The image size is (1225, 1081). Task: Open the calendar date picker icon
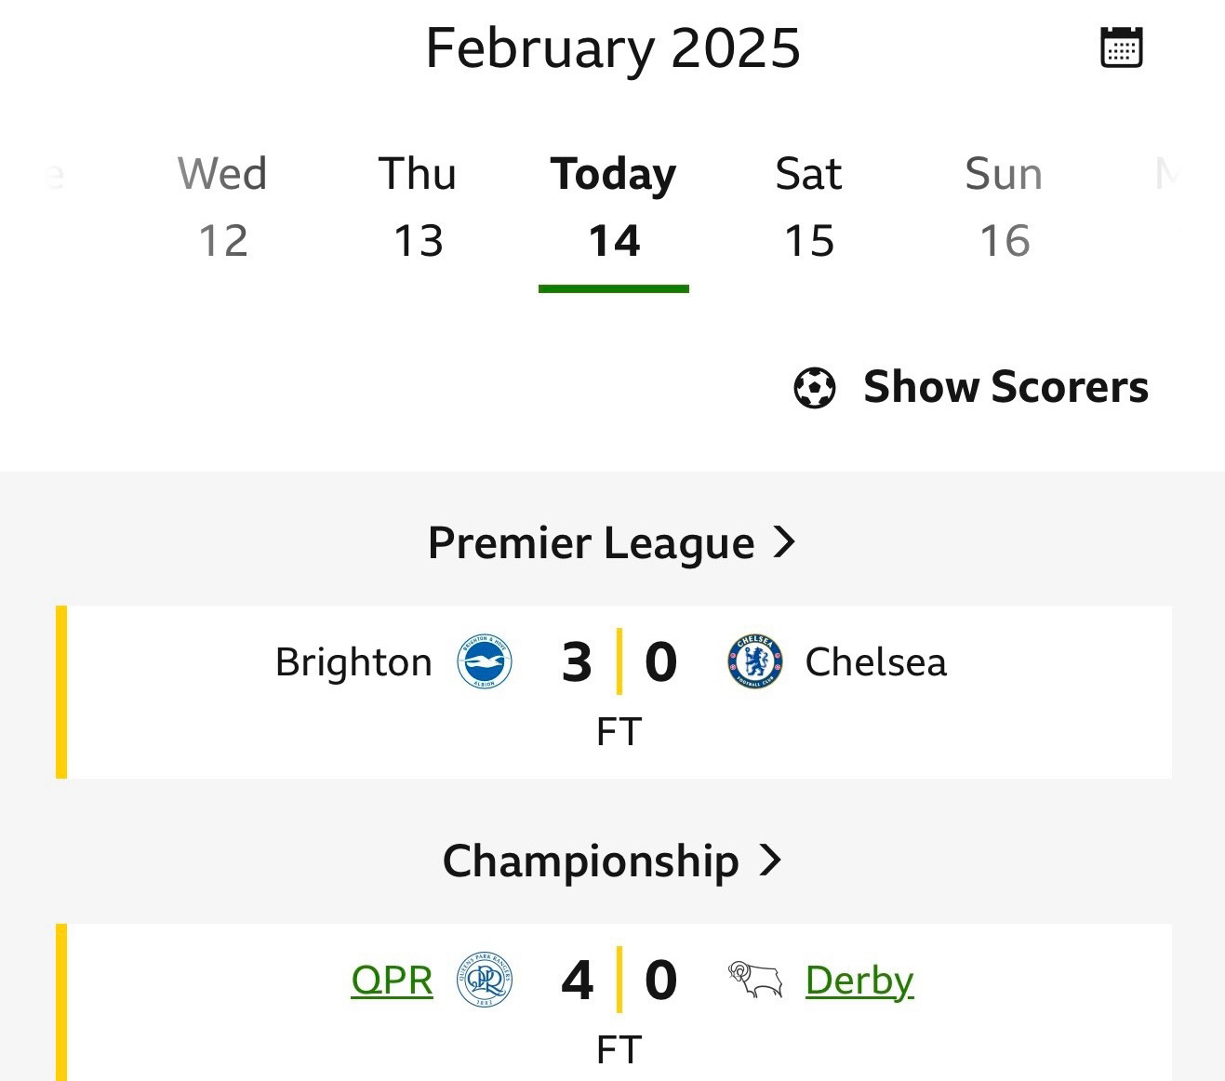coord(1122,47)
